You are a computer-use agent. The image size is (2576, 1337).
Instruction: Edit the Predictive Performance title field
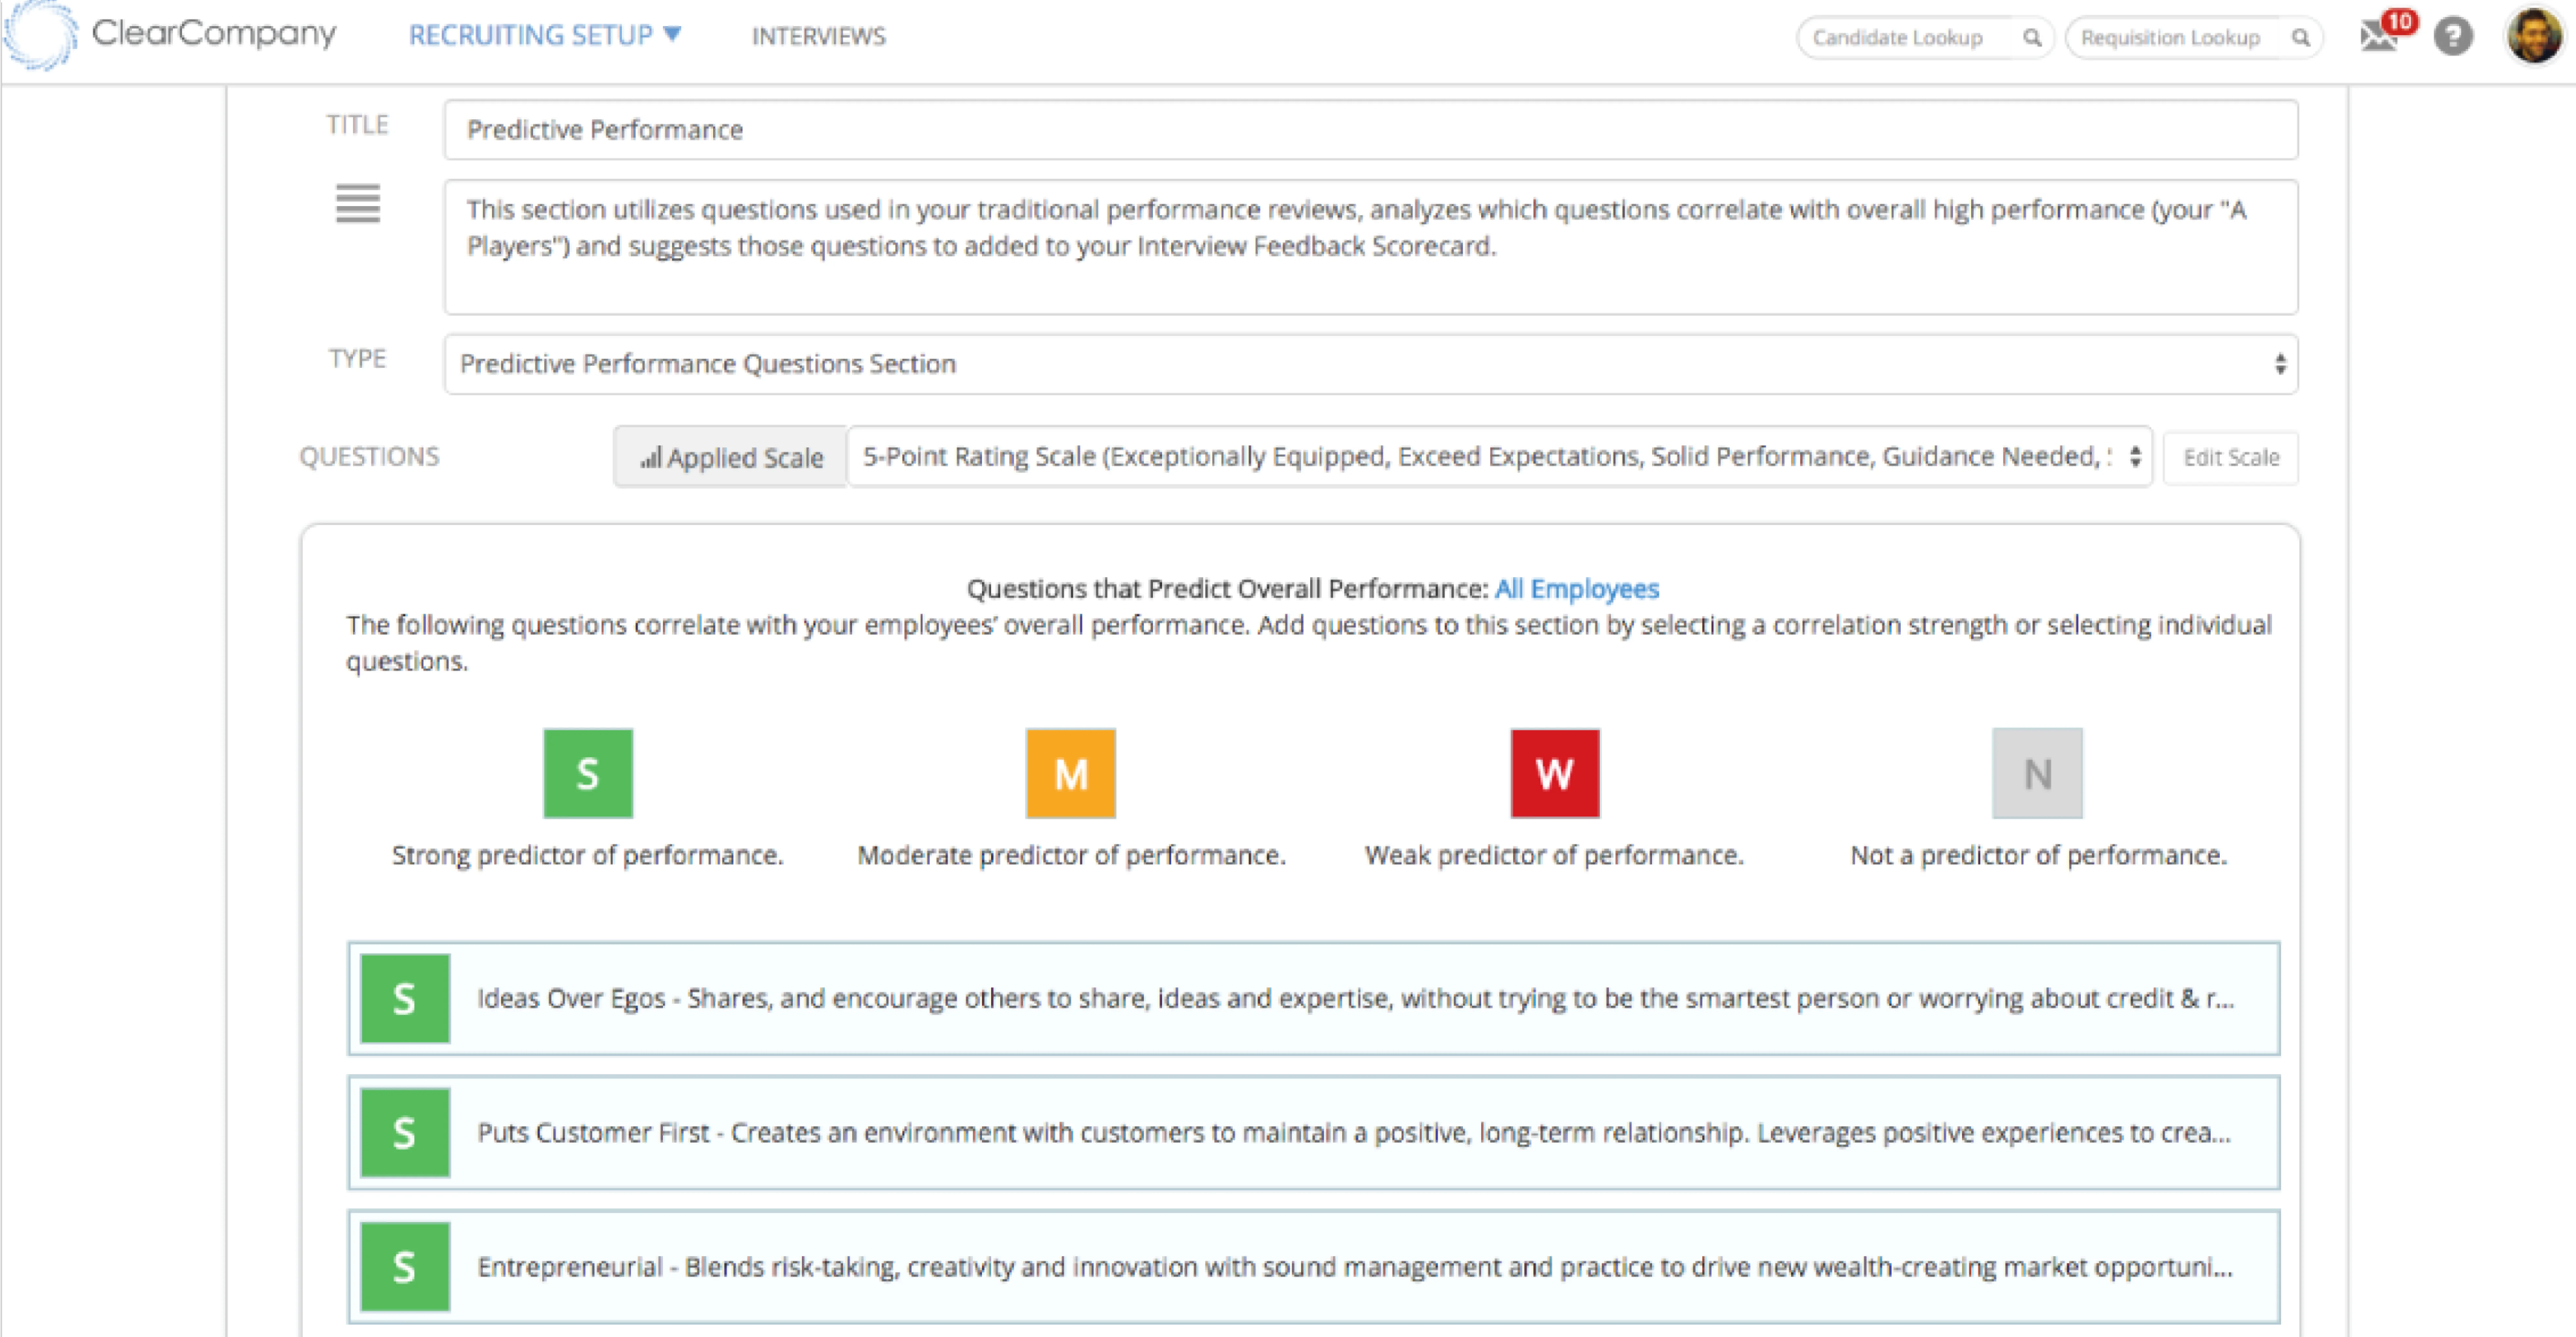click(1371, 130)
